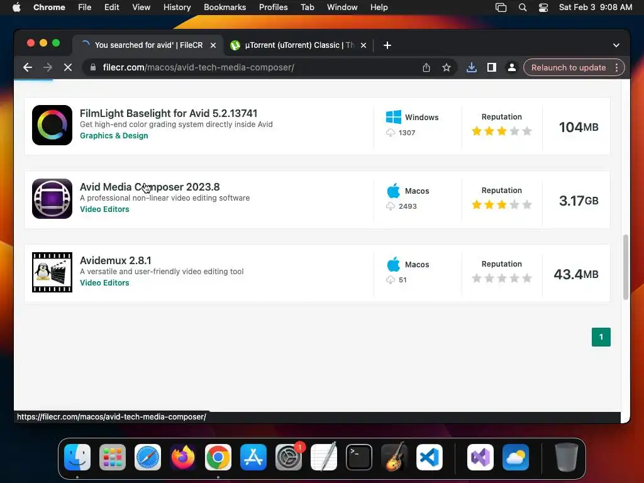
Task: Click reputation stars for Avid Media Composer
Action: [x=501, y=204]
